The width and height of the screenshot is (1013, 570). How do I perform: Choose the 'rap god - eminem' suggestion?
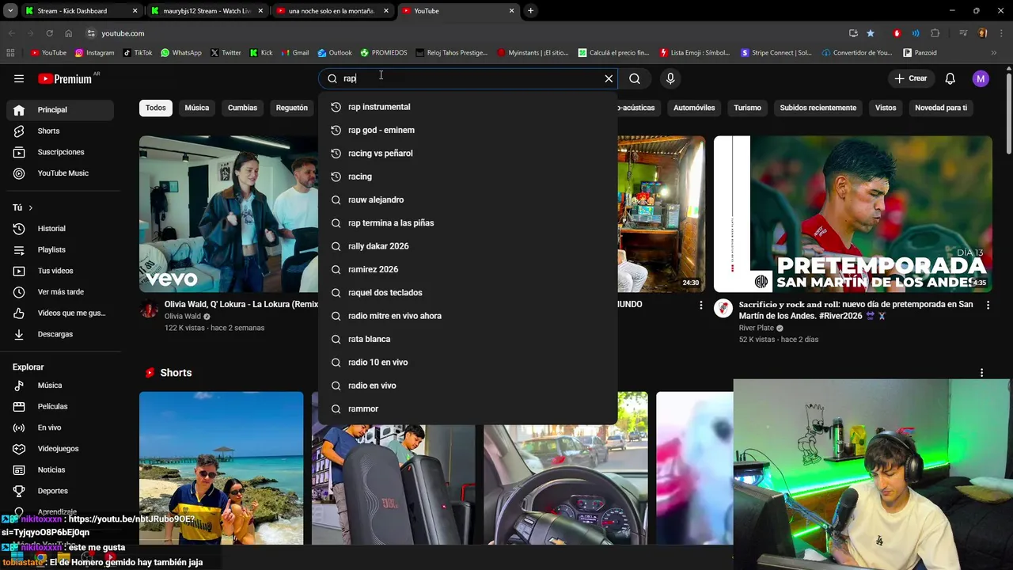467,130
